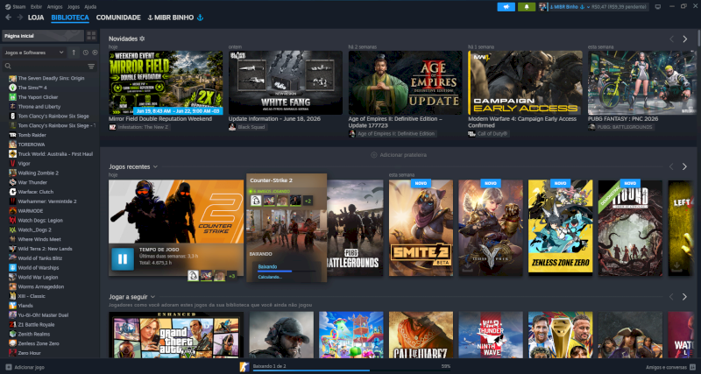701x374 pixels.
Task: Go to previous Novidades with left chevron
Action: [x=671, y=39]
